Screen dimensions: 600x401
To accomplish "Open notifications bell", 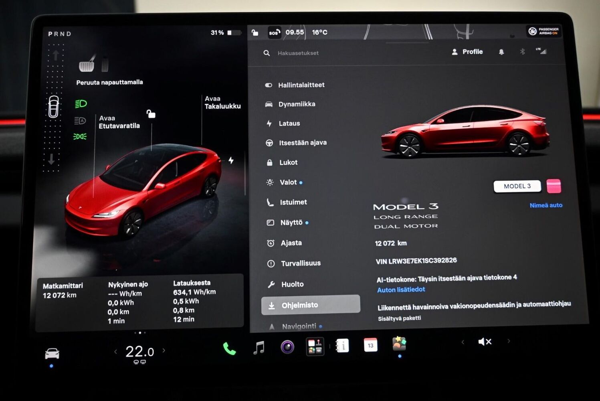I will click(501, 52).
